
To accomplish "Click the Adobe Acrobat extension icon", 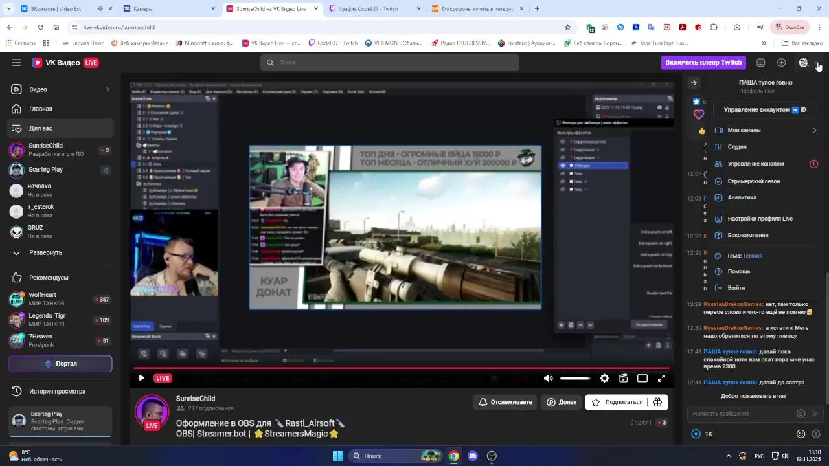I will pos(683,27).
